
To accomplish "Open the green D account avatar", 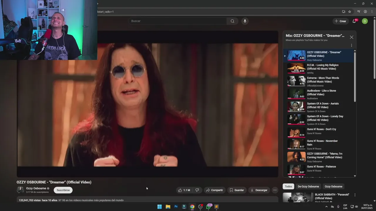I will 365,21.
